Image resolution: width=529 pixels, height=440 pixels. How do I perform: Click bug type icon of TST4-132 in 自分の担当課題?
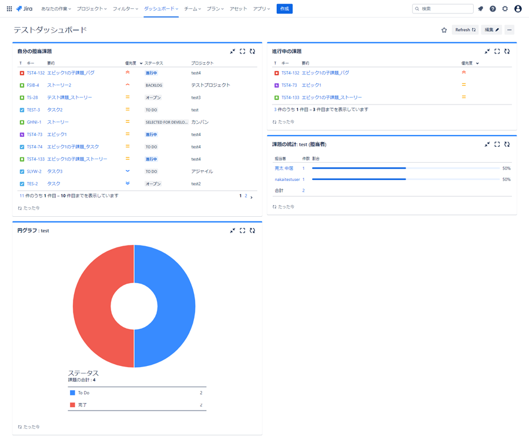(x=22, y=73)
